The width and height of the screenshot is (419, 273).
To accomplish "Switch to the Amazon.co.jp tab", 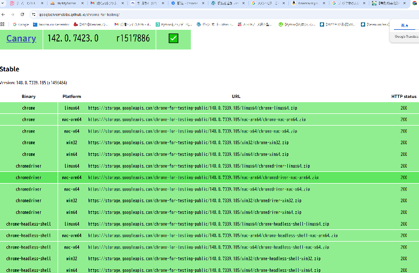I will pos(309,3).
